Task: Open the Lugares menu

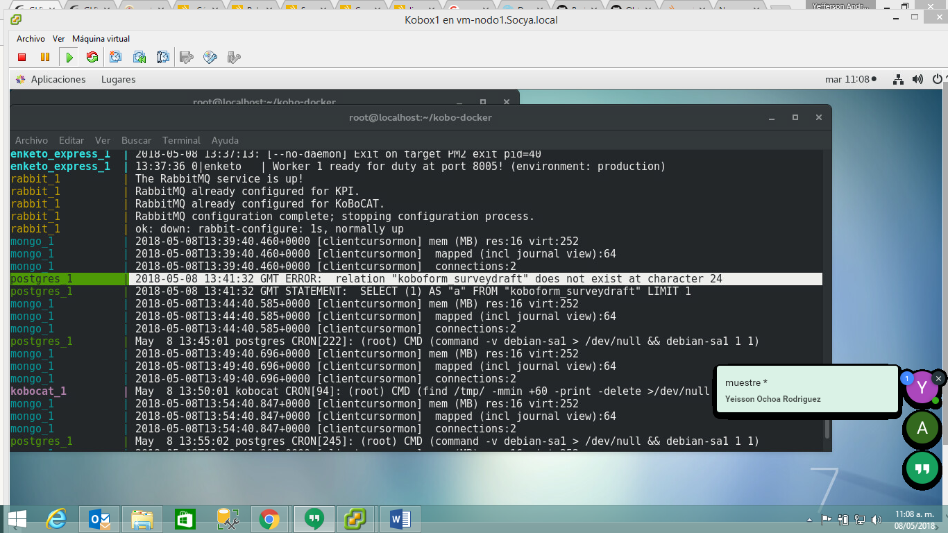Action: click(118, 79)
